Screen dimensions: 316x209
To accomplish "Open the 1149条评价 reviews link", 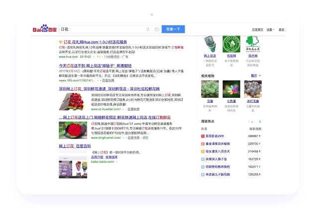I will [112, 57].
